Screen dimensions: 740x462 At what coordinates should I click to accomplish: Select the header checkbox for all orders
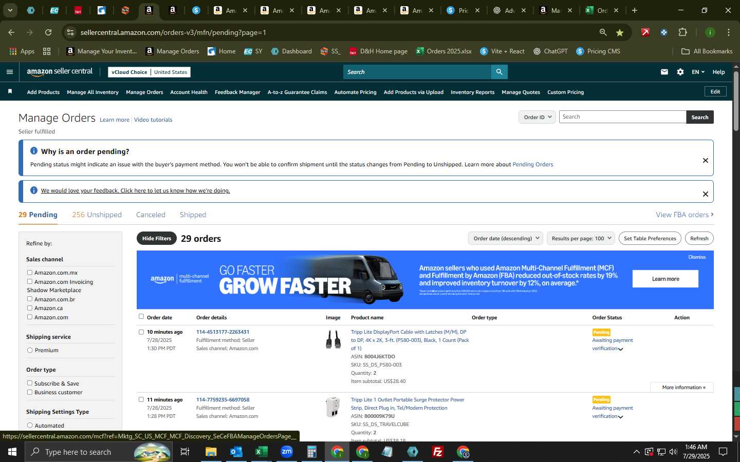(141, 316)
